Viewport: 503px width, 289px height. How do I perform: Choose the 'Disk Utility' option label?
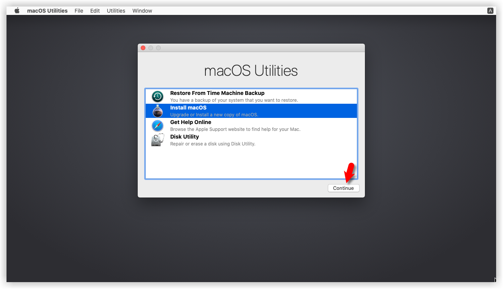click(x=184, y=137)
